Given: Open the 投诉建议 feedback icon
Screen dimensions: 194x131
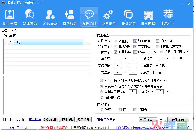Looking at the screenshot, I should (x=129, y=17).
